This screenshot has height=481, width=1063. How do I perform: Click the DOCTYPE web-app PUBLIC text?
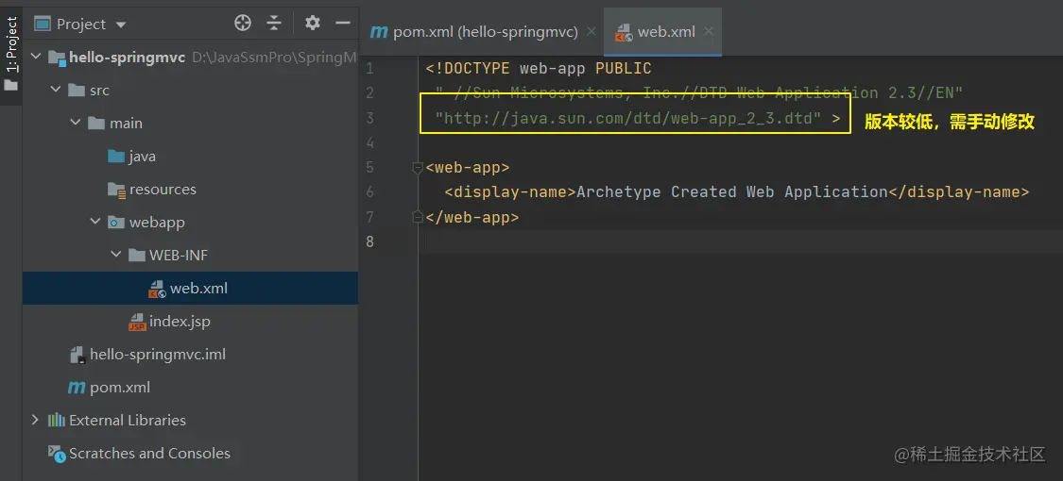(x=539, y=68)
